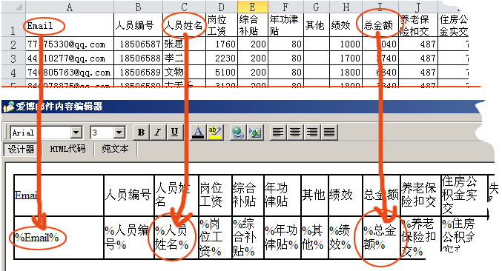Image resolution: width=502 pixels, height=271 pixels.
Task: Insert image icon in toolbar
Action: pos(255,133)
